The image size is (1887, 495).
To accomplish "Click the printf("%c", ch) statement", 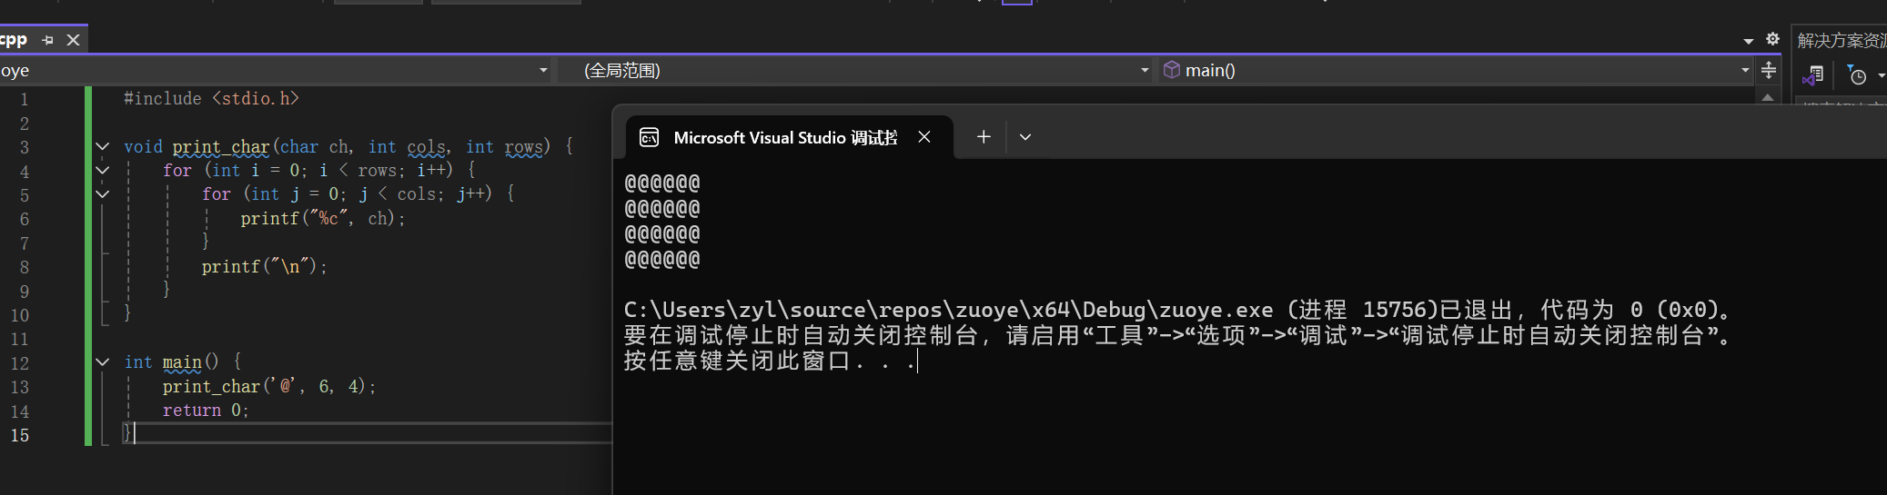I will tap(323, 218).
